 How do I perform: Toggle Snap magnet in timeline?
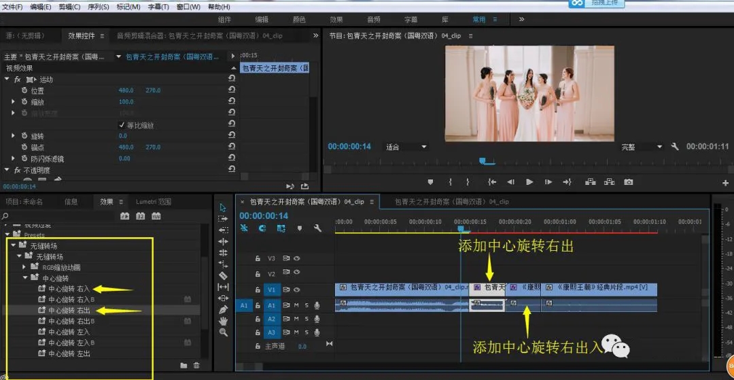[x=262, y=229]
